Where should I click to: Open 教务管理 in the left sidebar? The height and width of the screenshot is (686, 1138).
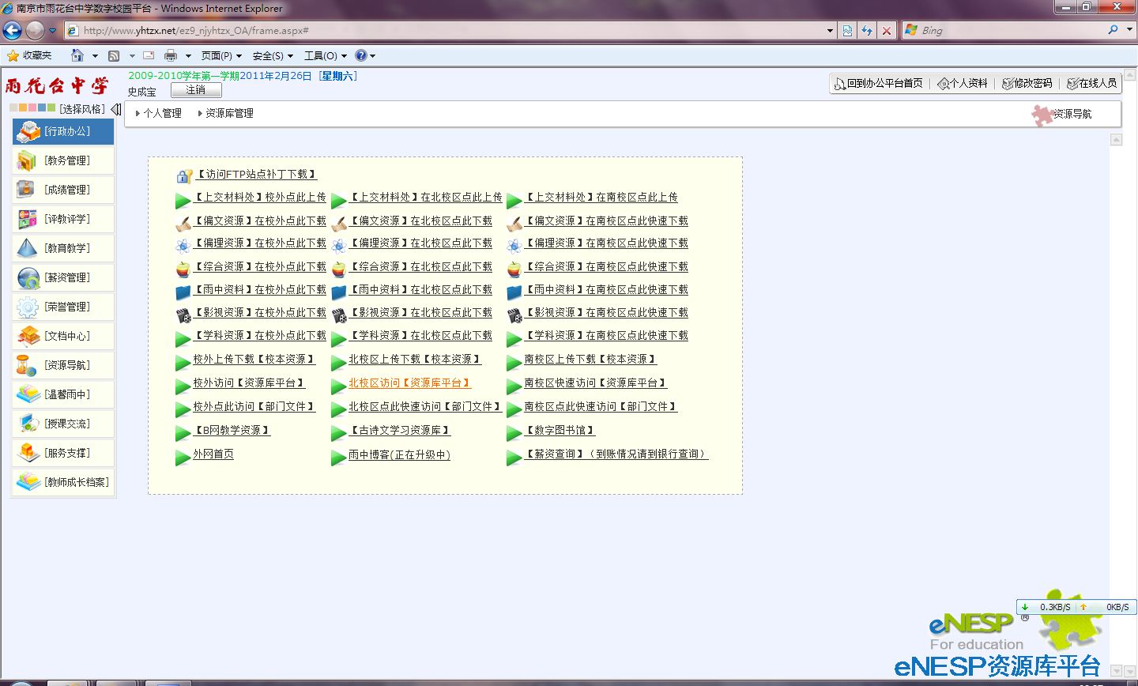tap(63, 161)
